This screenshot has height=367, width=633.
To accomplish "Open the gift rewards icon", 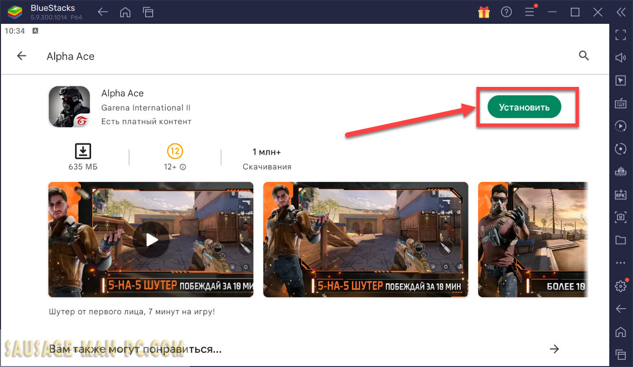I will click(x=484, y=12).
